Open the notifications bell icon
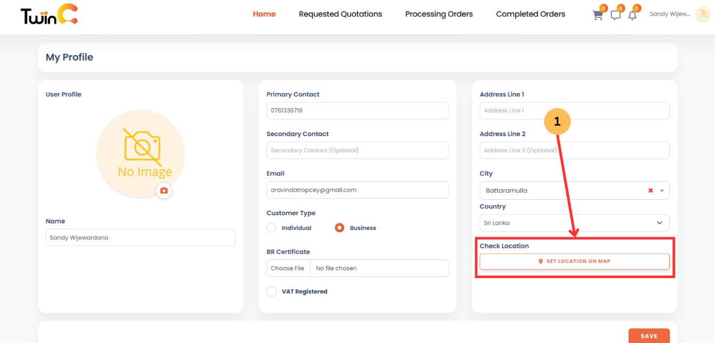This screenshot has width=715, height=343. pyautogui.click(x=632, y=15)
